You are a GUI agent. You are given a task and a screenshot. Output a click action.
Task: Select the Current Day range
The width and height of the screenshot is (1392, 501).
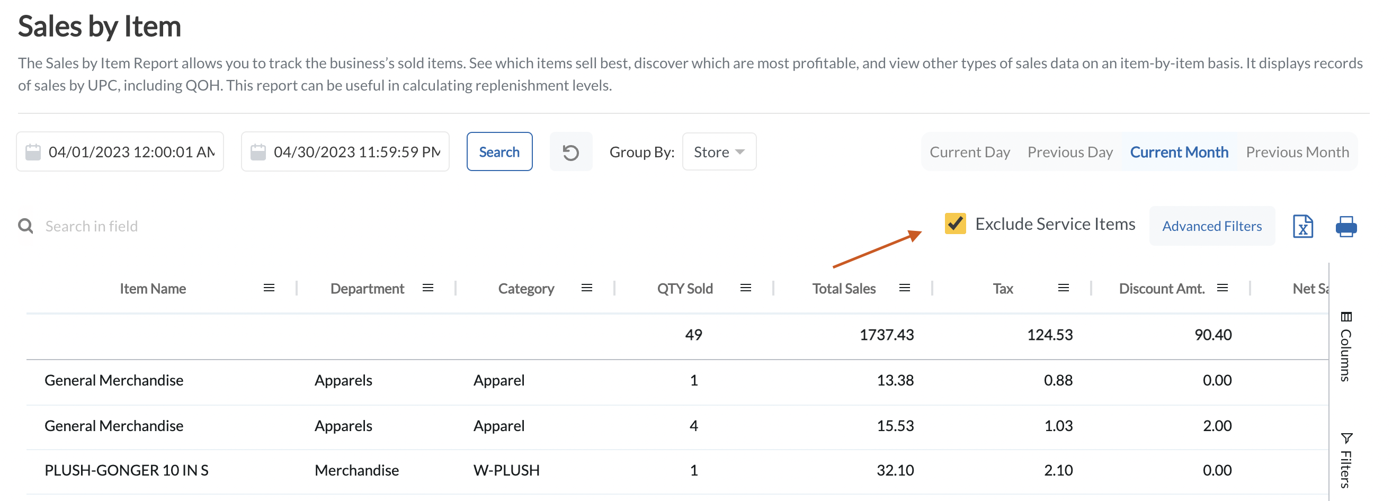(969, 153)
